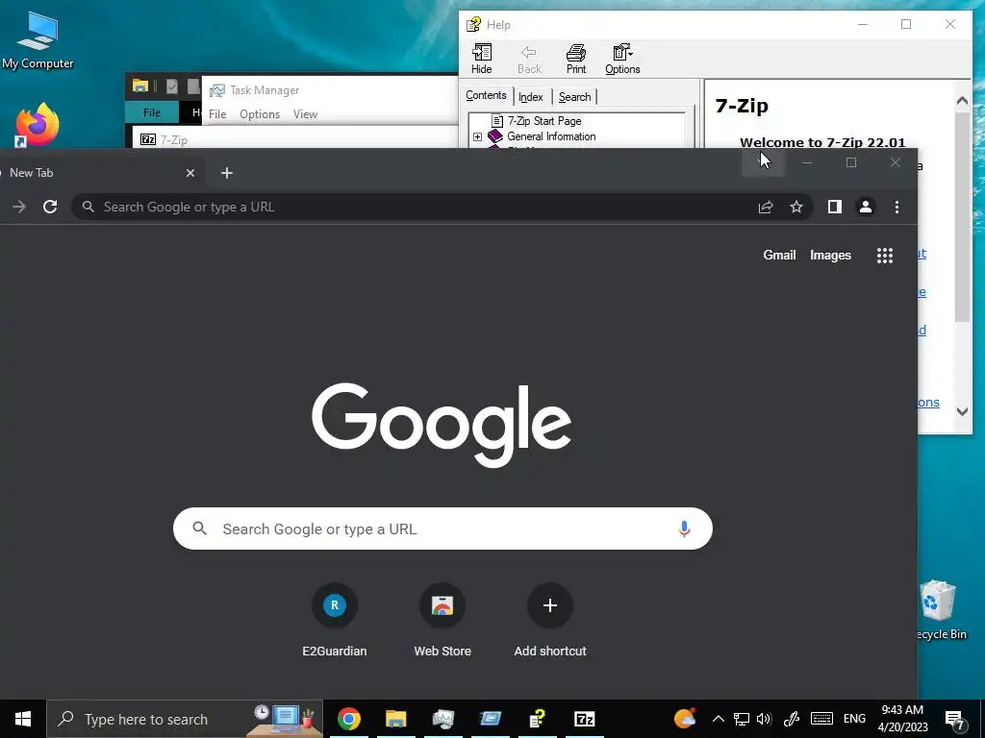Image resolution: width=985 pixels, height=738 pixels.
Task: Add a new shortcut tile
Action: (x=549, y=619)
